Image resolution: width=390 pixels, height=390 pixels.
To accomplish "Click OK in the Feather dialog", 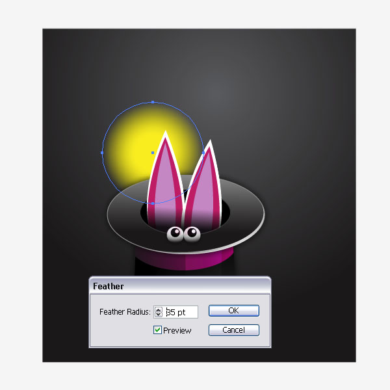I will coord(234,311).
